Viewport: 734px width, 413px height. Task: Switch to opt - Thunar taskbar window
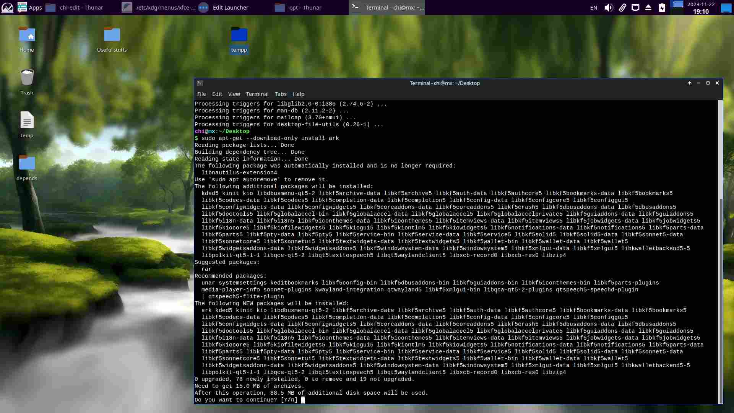tap(305, 8)
